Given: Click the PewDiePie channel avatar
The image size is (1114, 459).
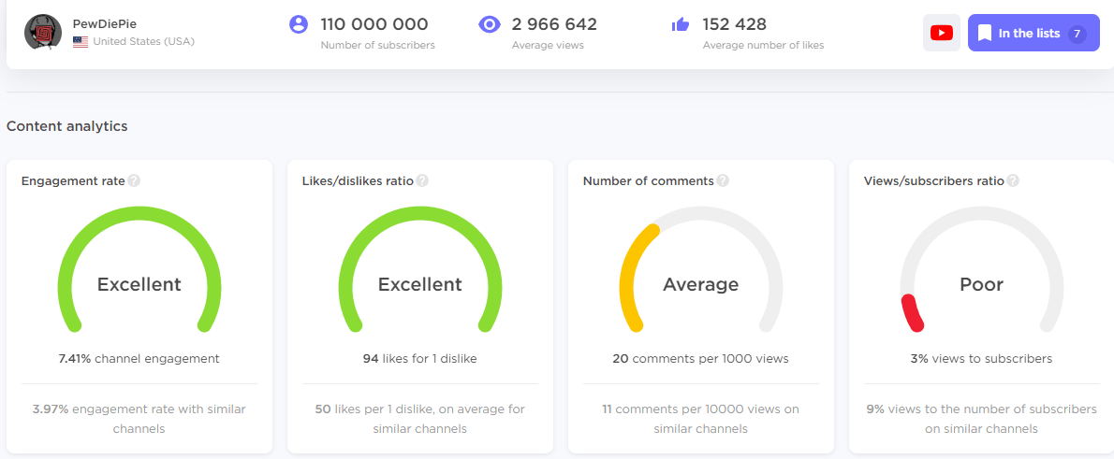Looking at the screenshot, I should [x=43, y=32].
